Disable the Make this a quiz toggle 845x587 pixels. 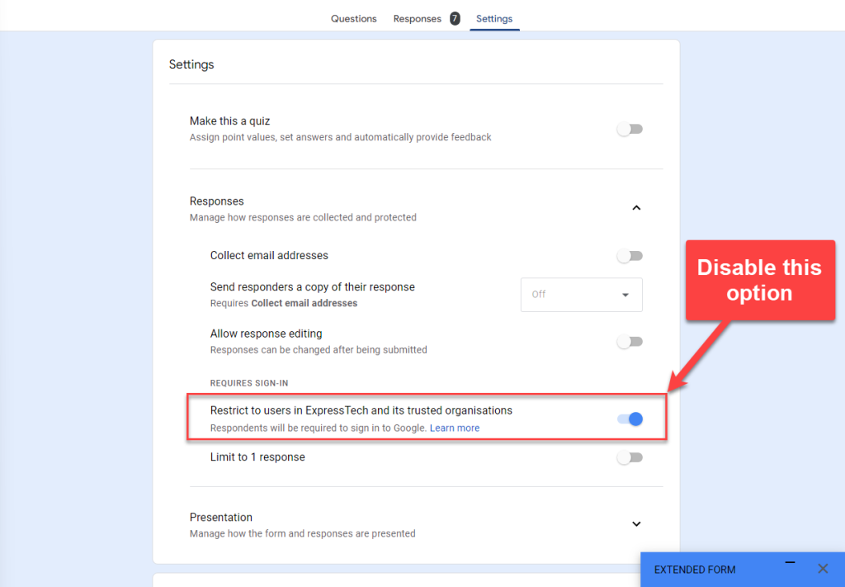click(630, 129)
